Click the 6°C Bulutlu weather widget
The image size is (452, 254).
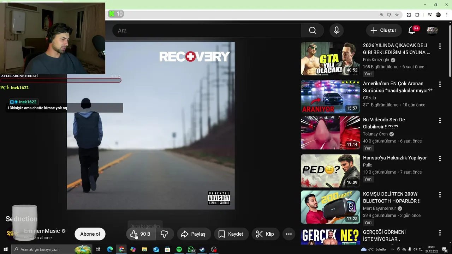pyautogui.click(x=373, y=249)
